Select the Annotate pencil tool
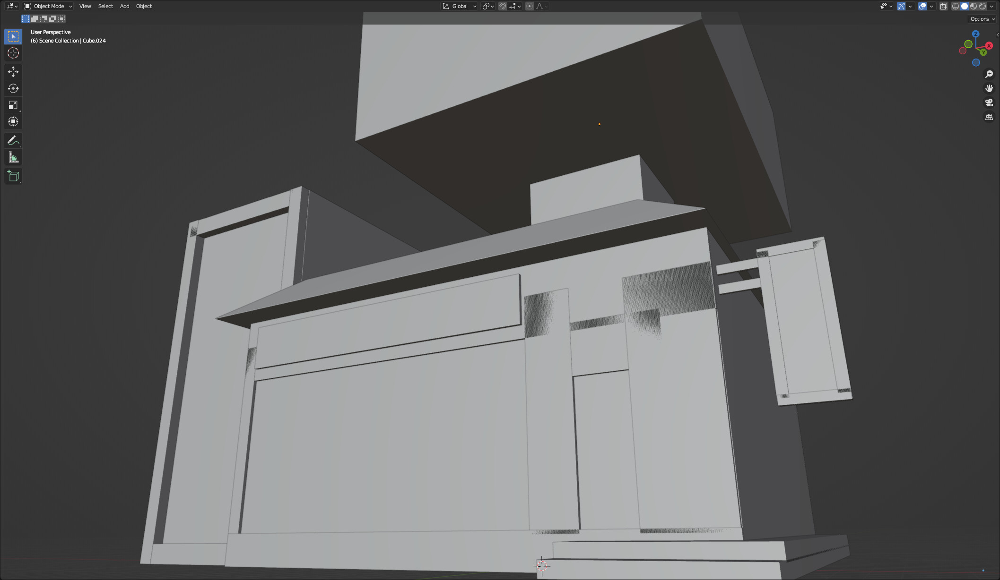 [13, 140]
